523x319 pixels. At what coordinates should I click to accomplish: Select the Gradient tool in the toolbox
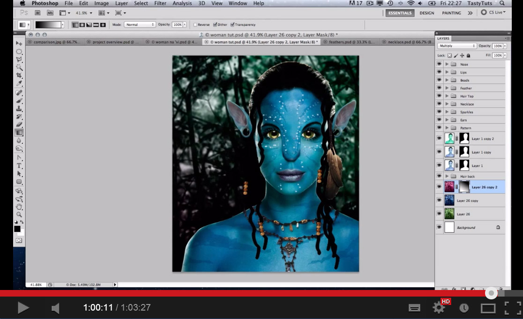(19, 132)
